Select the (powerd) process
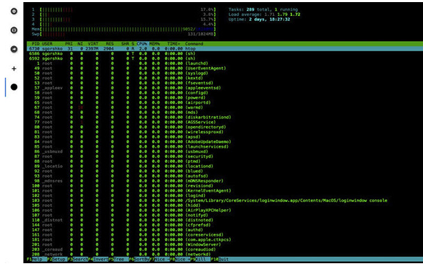This screenshot has width=423, height=266. (x=224, y=97)
